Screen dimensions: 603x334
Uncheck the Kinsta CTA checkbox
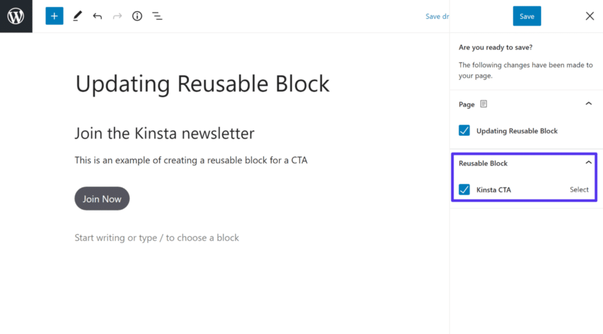coord(465,189)
